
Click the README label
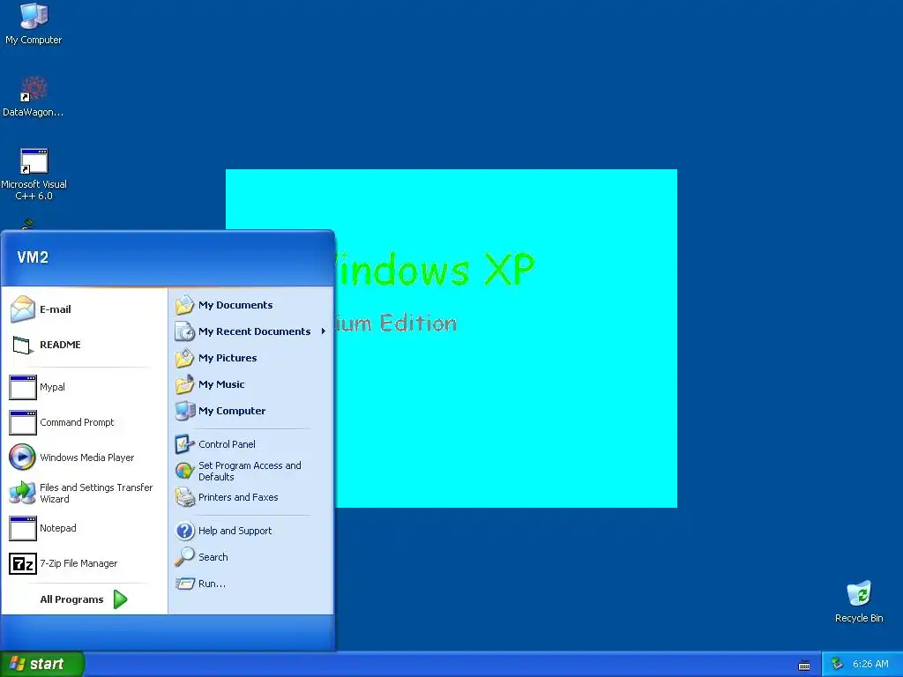[x=61, y=345]
